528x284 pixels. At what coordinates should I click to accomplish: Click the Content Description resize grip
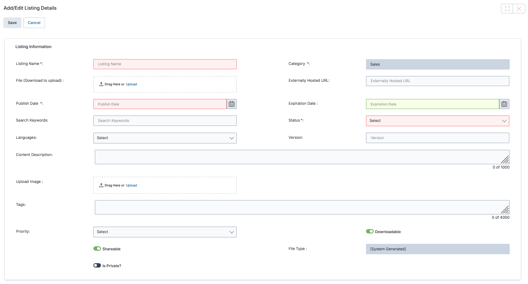point(505,160)
